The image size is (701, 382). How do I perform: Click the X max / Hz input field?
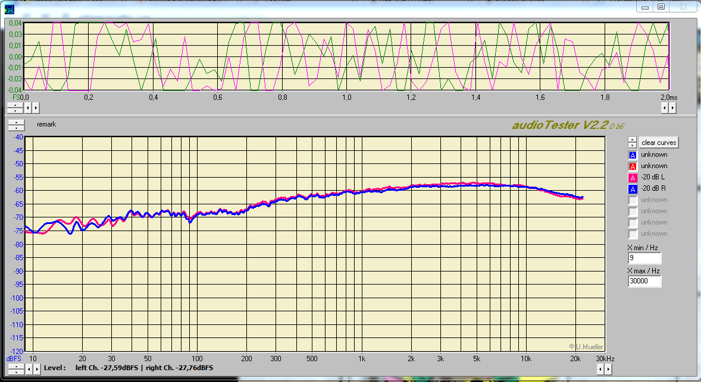click(x=644, y=282)
